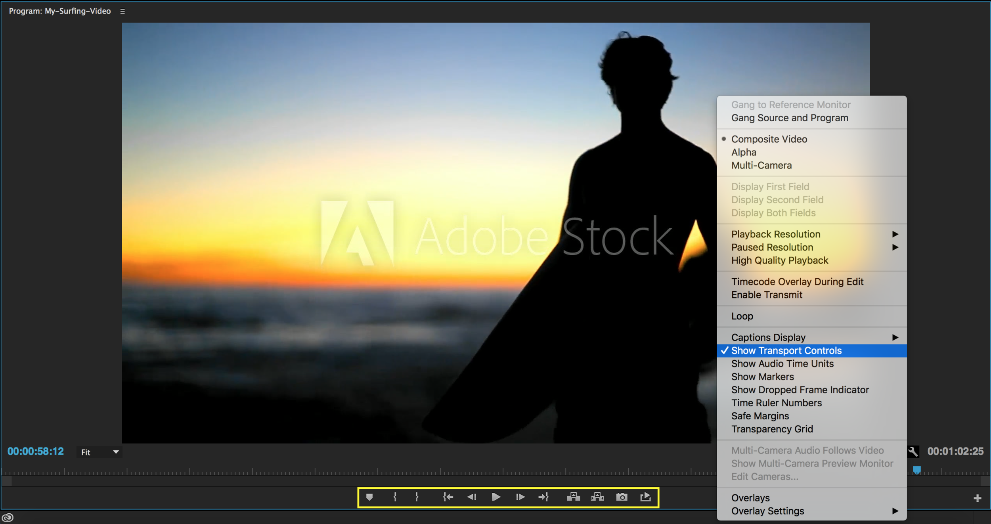Toggle Show Dropped Frame Indicator

coord(812,390)
